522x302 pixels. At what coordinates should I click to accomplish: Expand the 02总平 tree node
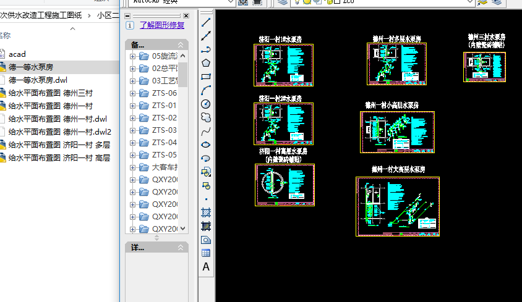132,69
